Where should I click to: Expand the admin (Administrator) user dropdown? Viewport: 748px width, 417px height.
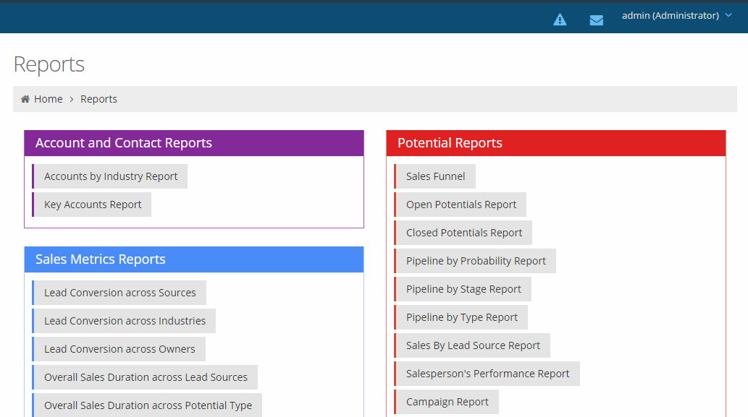pyautogui.click(x=676, y=16)
